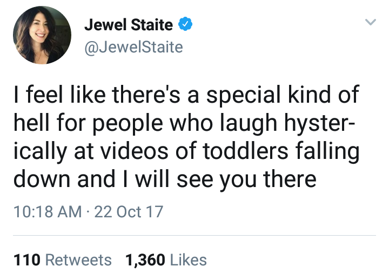This screenshot has height=280, width=389.
Task: Click the 1,360 like count number
Action: pos(145,260)
